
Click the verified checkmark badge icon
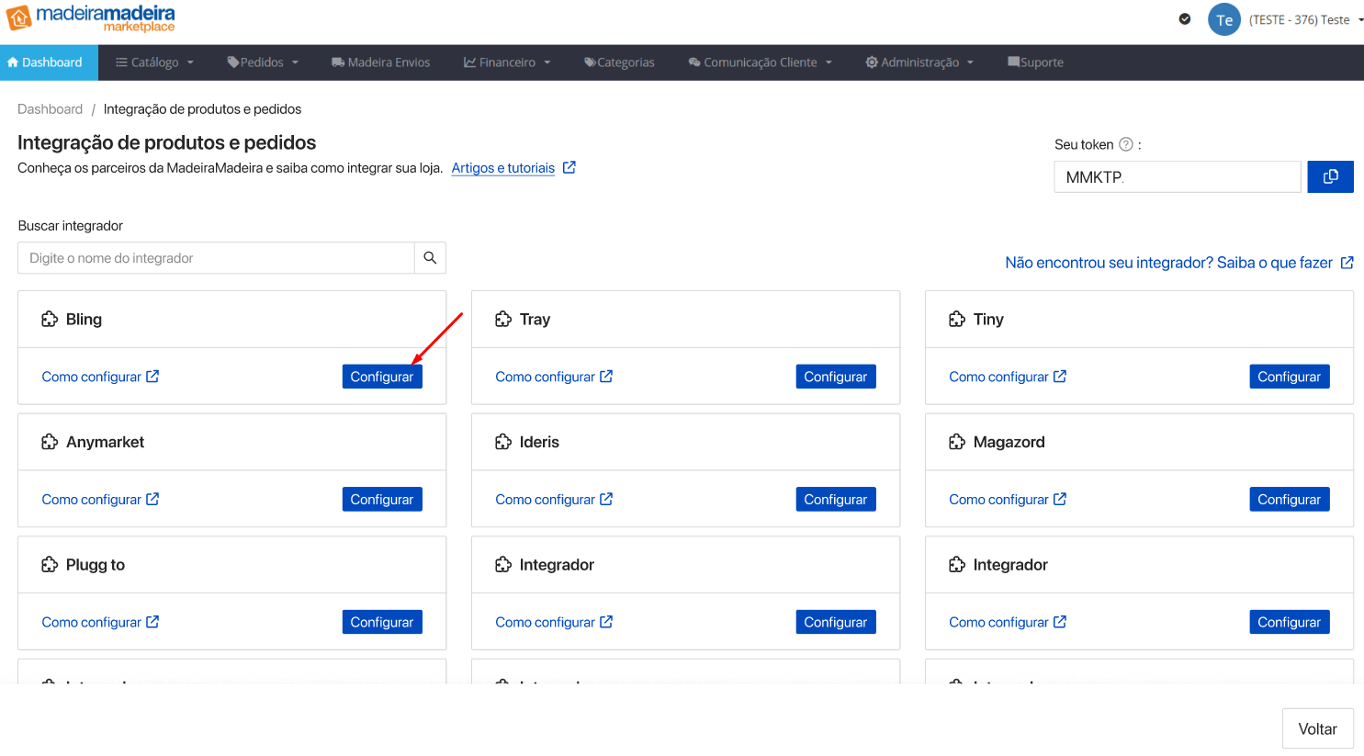pyautogui.click(x=1185, y=19)
